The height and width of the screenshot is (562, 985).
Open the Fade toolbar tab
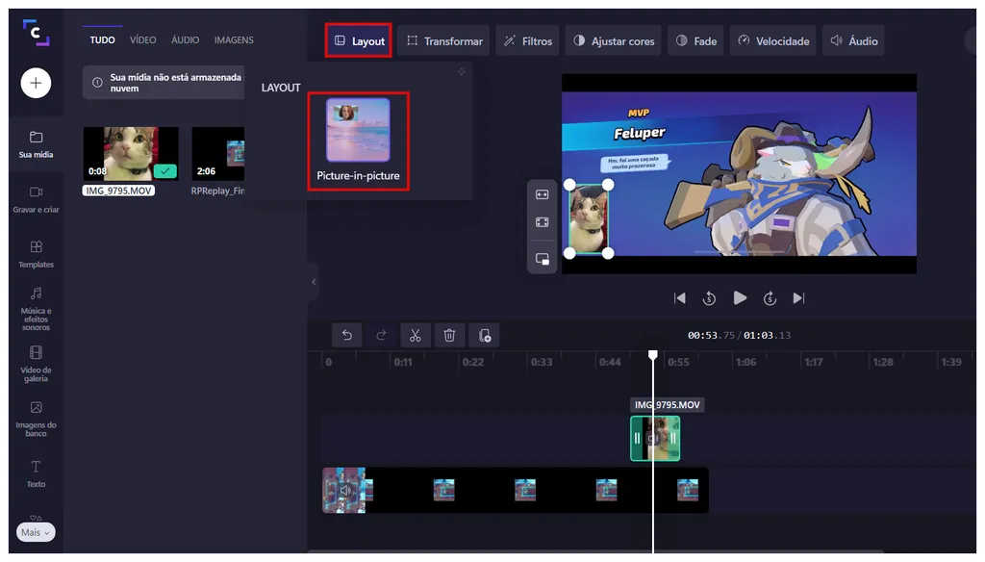696,40
